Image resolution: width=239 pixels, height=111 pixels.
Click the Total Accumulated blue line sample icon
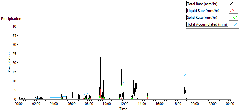pyautogui.click(x=233, y=24)
